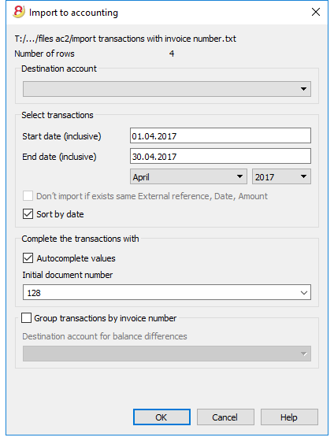Image resolution: width=334 pixels, height=441 pixels.
Task: Expand the Initial document number chevron arrow
Action: 304,292
